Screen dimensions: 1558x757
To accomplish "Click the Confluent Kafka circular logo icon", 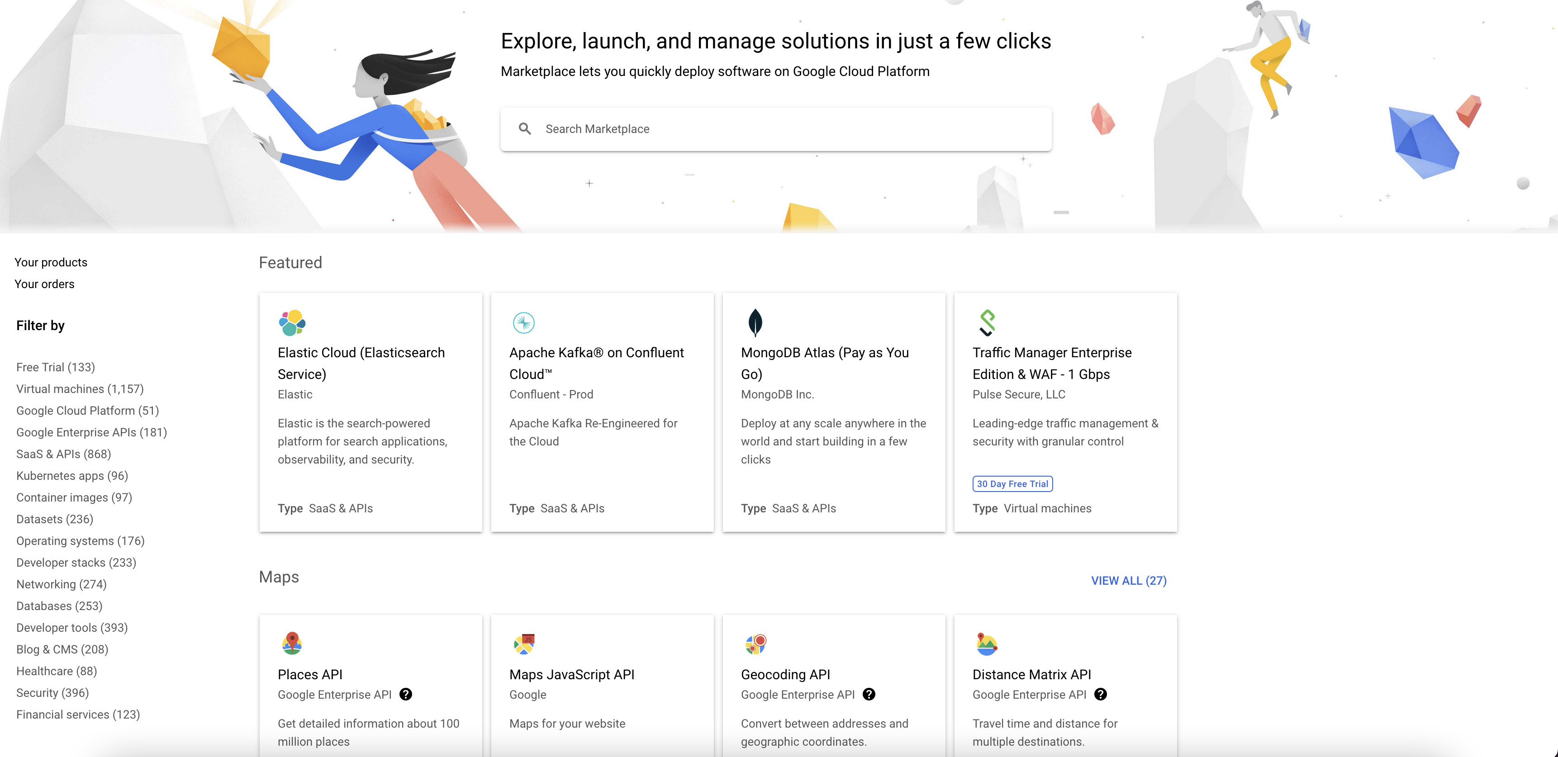I will [523, 322].
